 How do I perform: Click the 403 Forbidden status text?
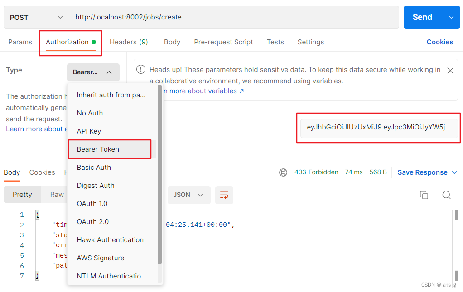click(x=316, y=172)
